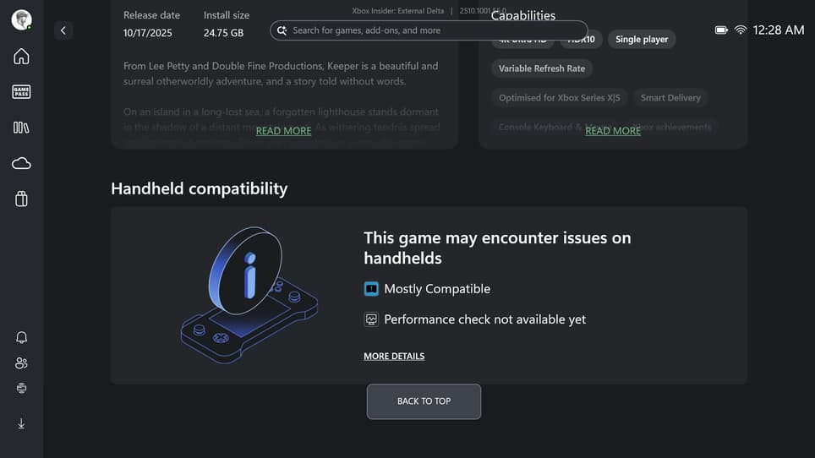This screenshot has width=815, height=458.
Task: Open the Home section in sidebar
Action: click(x=21, y=57)
